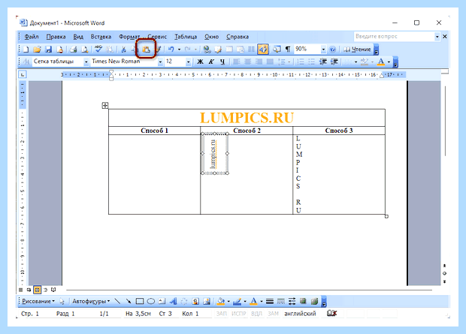Open the borders dropdown arrow
Viewport: 466px width, 334px height.
click(x=356, y=62)
